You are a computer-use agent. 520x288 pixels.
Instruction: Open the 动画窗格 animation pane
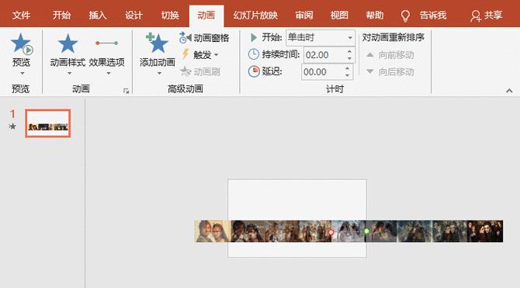point(204,38)
